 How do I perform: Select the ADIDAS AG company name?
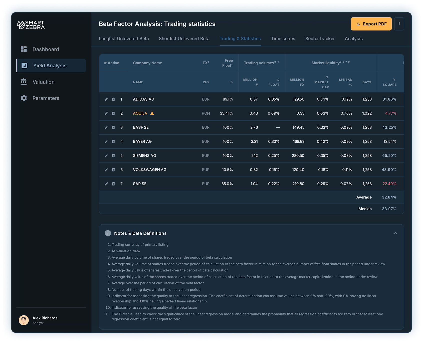click(x=144, y=99)
